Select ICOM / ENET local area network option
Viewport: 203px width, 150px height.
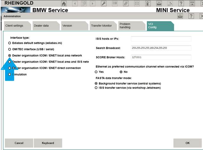(x=10, y=56)
